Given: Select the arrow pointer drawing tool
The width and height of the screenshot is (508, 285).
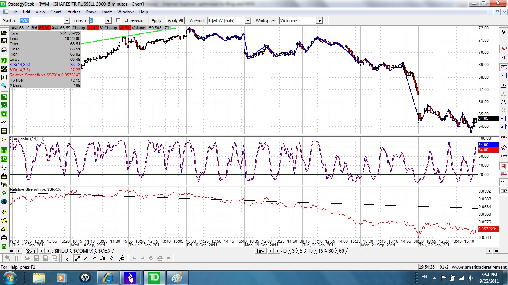Looking at the screenshot, I should click(x=66, y=258).
